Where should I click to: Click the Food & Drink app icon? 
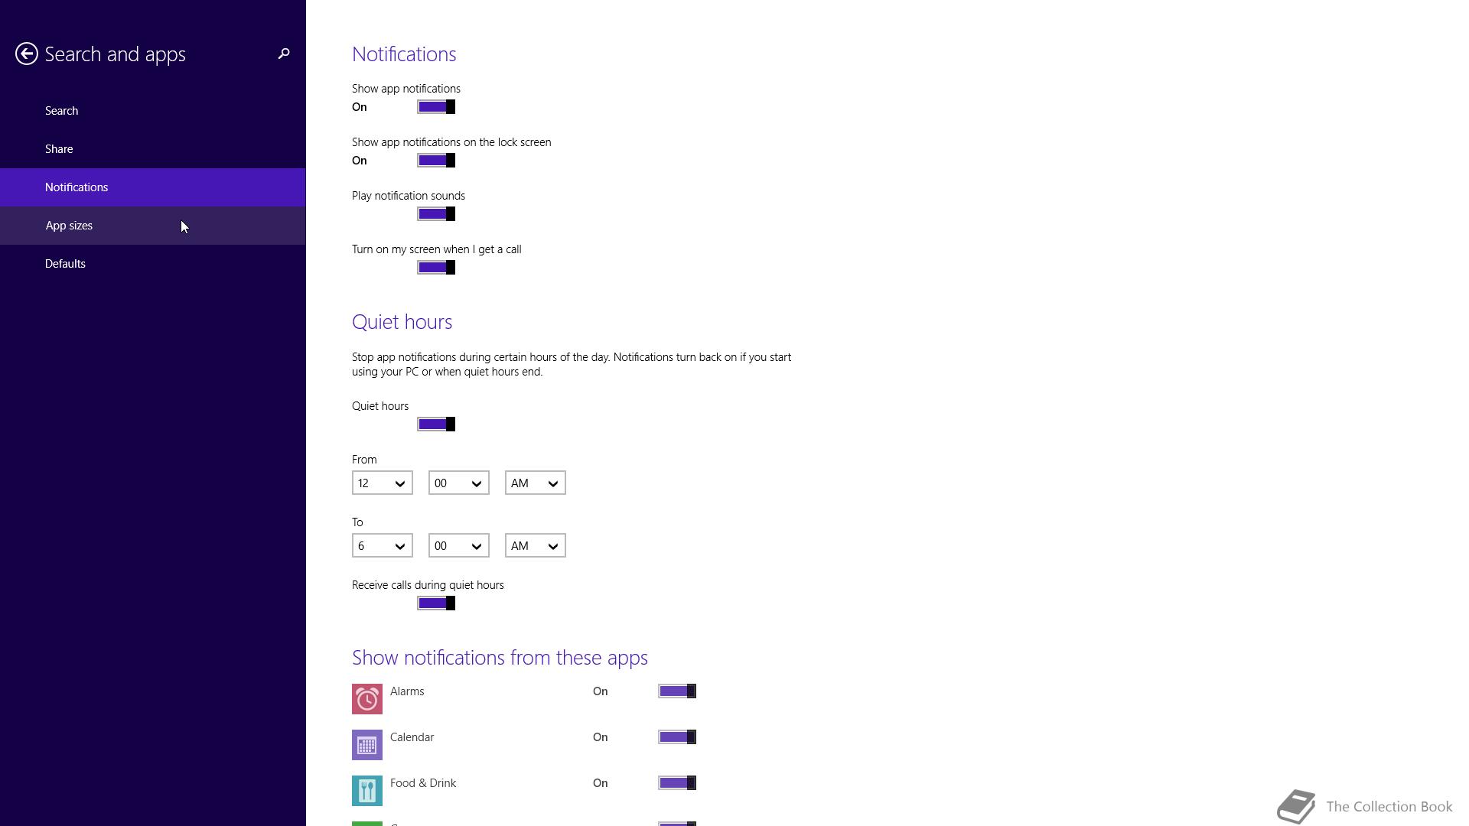pyautogui.click(x=367, y=791)
